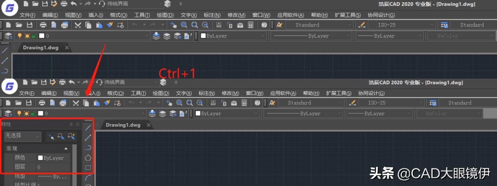Collapse the 常规 section in properties panel

click(66, 149)
